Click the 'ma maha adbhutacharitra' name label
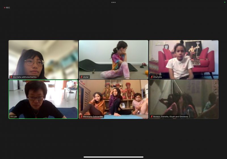Screen dimensions: 227x159 [x=25, y=77]
